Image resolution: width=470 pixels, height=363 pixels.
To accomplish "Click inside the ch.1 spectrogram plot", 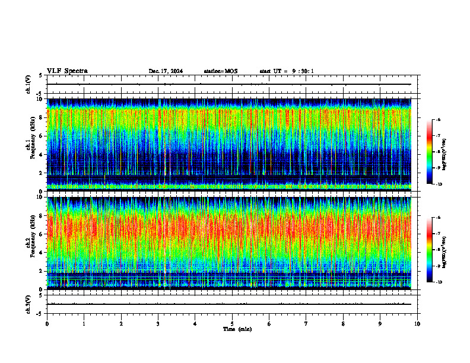I will pos(228,145).
